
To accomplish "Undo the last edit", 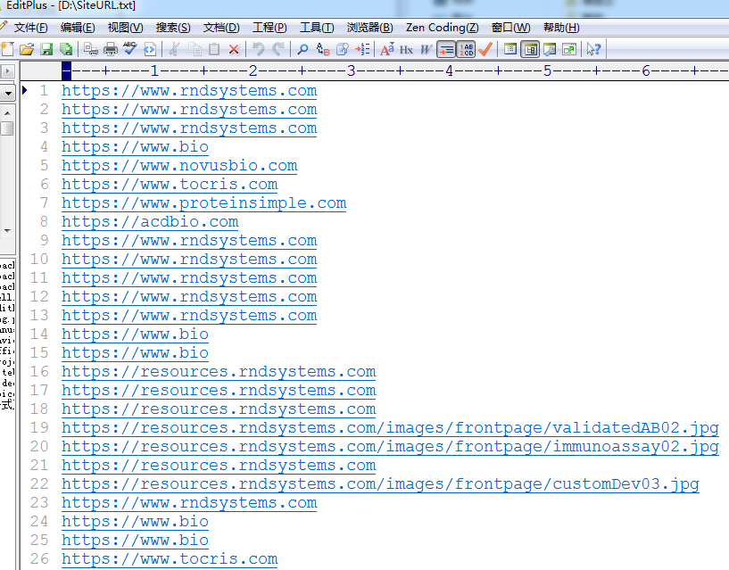I will pos(259,49).
